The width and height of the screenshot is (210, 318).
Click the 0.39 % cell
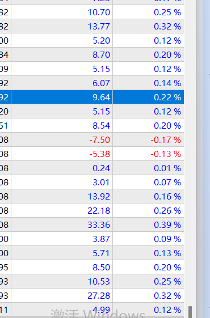pos(167,225)
